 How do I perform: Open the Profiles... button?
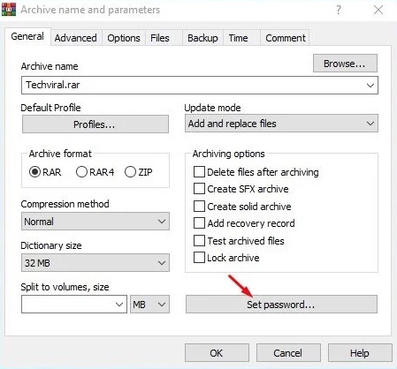click(x=95, y=124)
